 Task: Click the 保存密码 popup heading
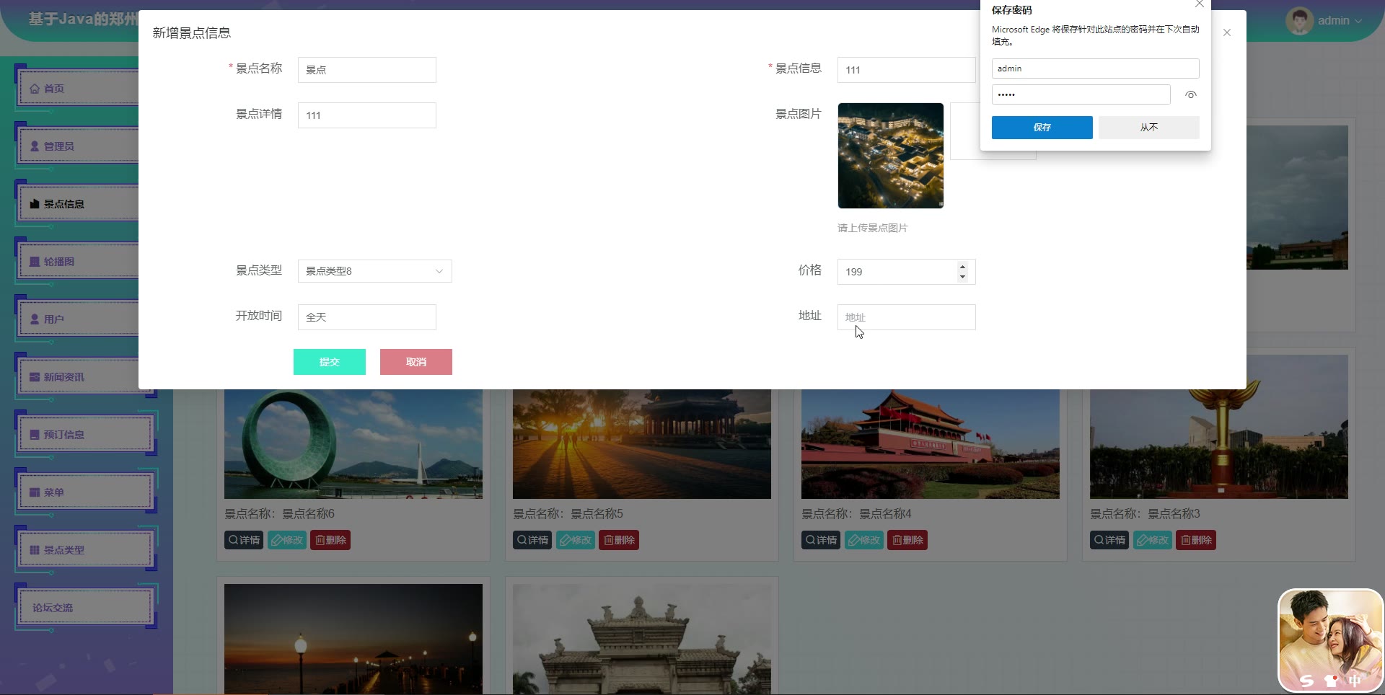click(x=1012, y=10)
